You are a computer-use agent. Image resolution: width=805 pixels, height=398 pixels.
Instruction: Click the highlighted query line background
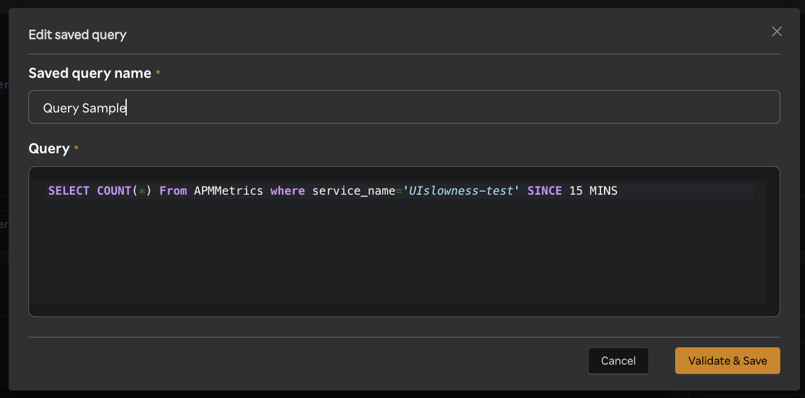680,190
